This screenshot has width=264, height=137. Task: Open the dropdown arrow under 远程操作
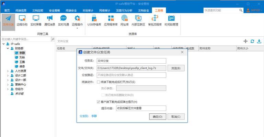coord(77,28)
